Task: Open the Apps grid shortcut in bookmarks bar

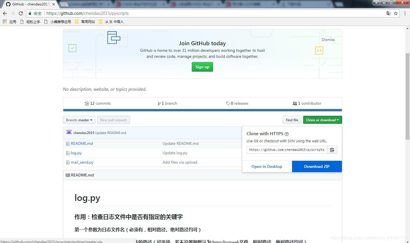Action: (x=4, y=22)
